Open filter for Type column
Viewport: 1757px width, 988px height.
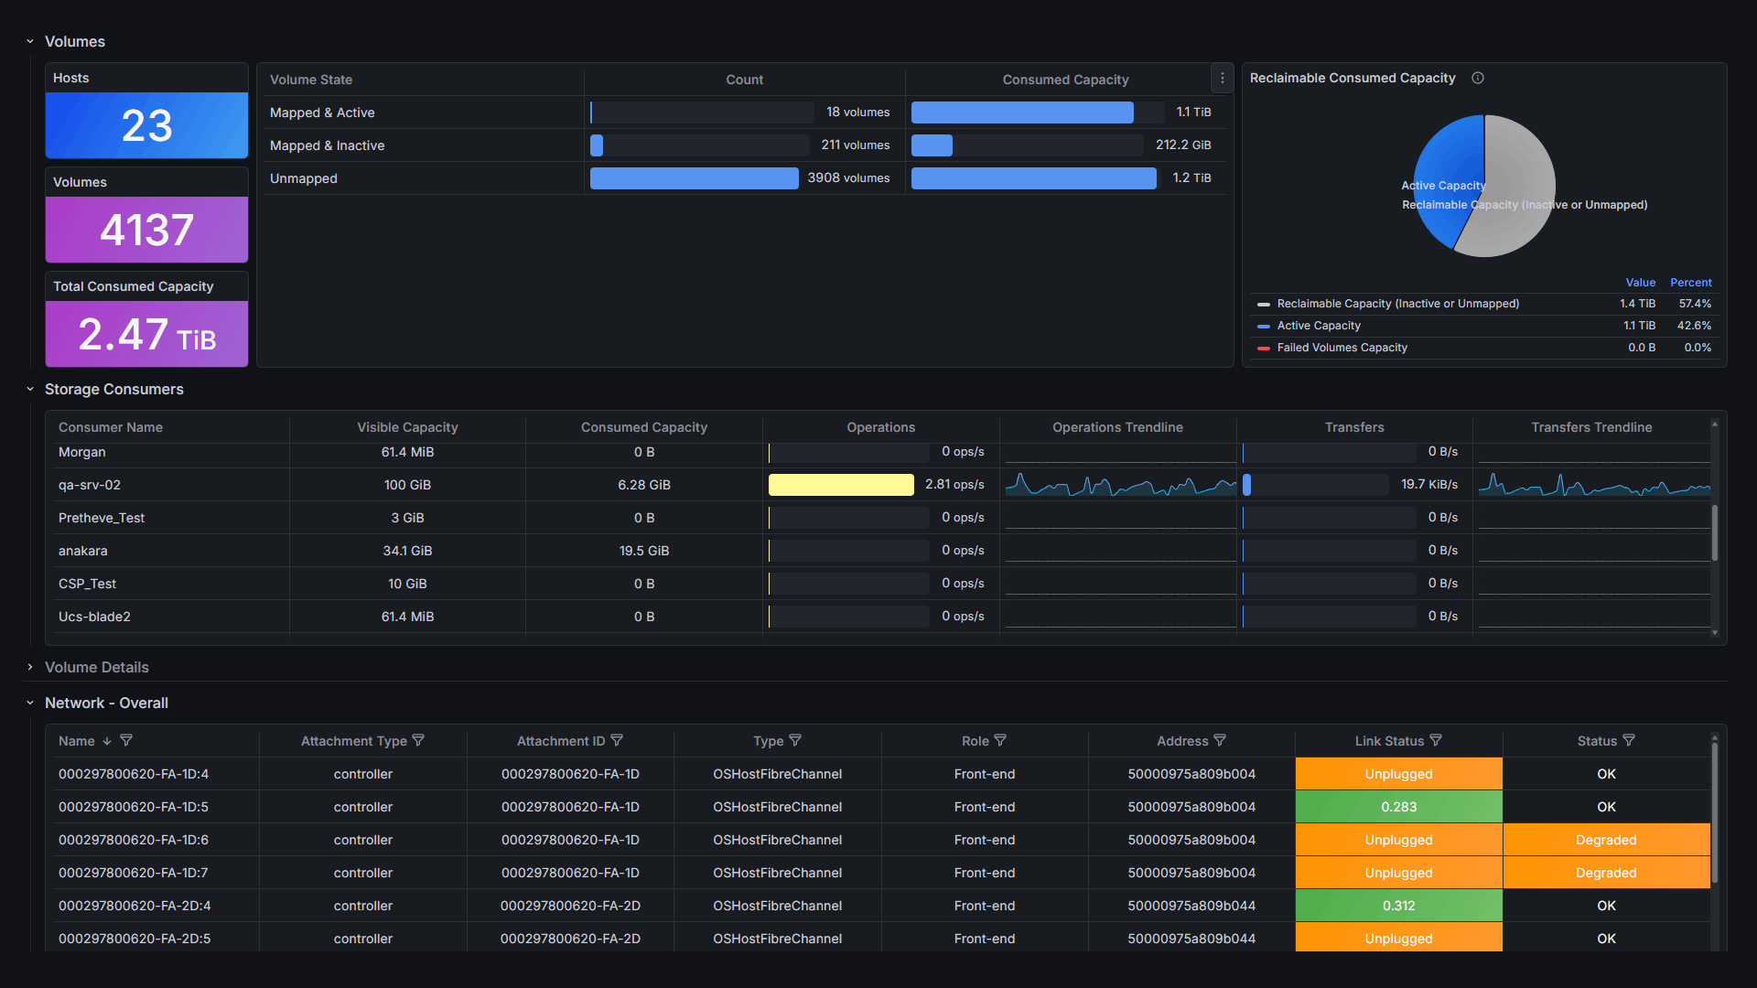coord(795,740)
